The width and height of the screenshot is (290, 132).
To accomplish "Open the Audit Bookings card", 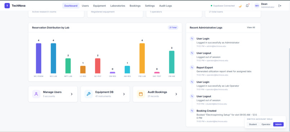I will 157,94.
